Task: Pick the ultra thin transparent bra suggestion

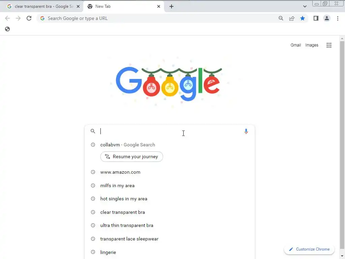Action: coord(169,225)
